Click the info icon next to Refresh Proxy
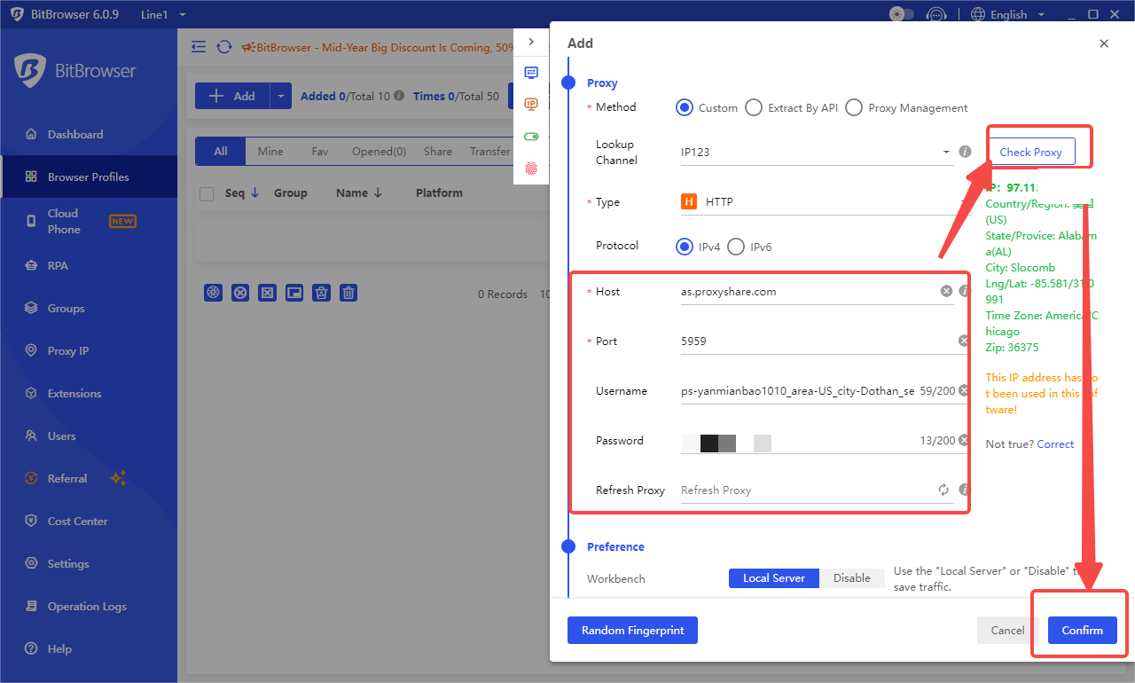This screenshot has height=683, width=1135. 965,490
